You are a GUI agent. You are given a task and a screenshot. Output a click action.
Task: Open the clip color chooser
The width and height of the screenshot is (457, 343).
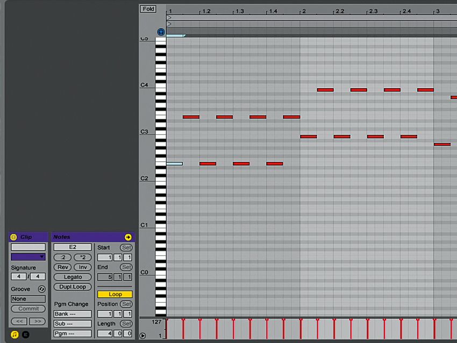click(27, 257)
